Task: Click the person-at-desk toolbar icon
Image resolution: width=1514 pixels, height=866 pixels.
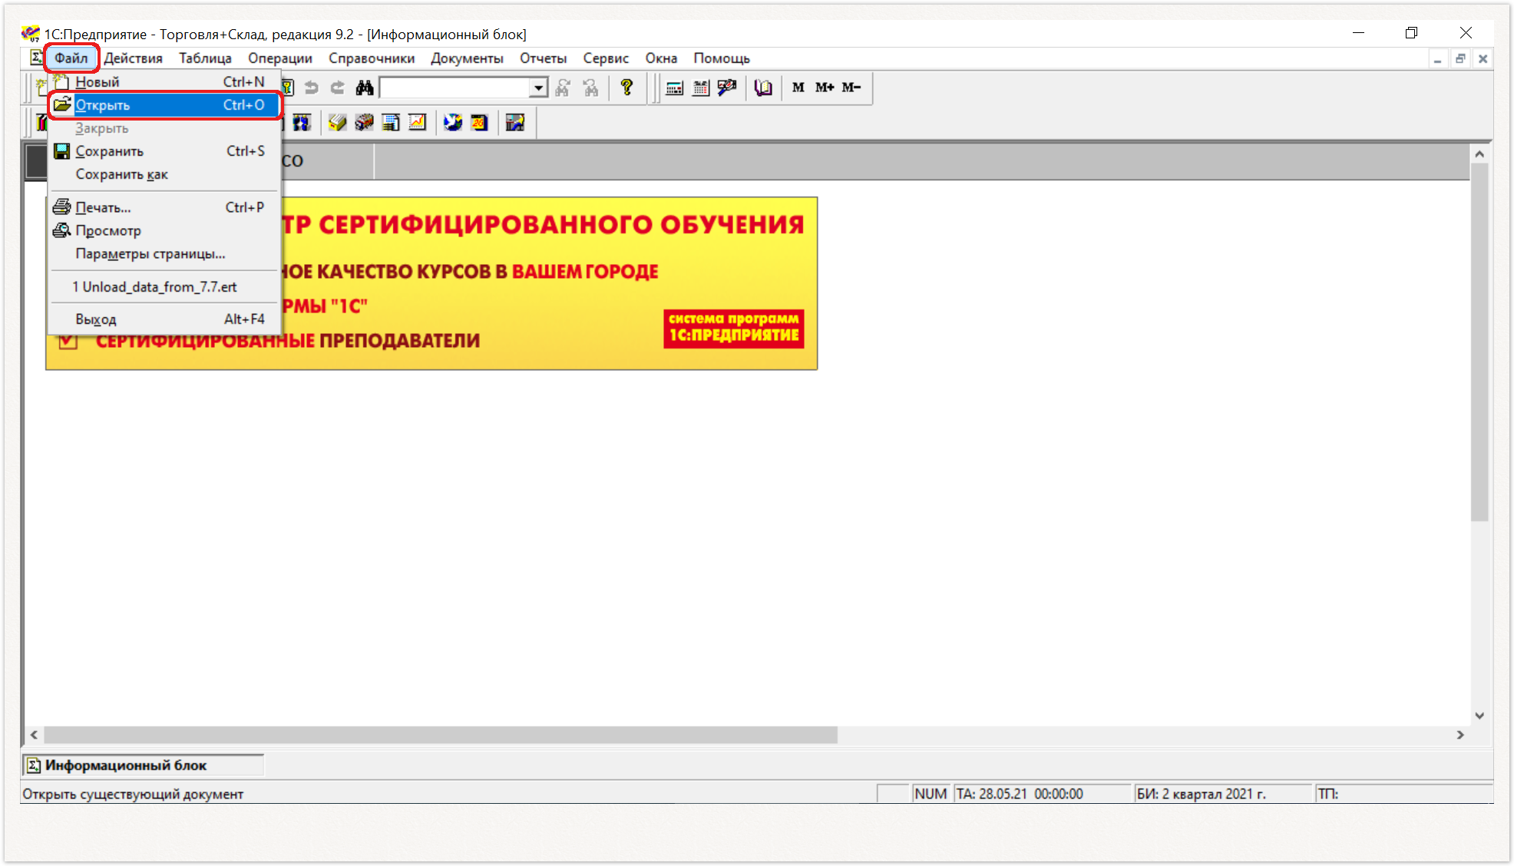Action: coord(515,123)
